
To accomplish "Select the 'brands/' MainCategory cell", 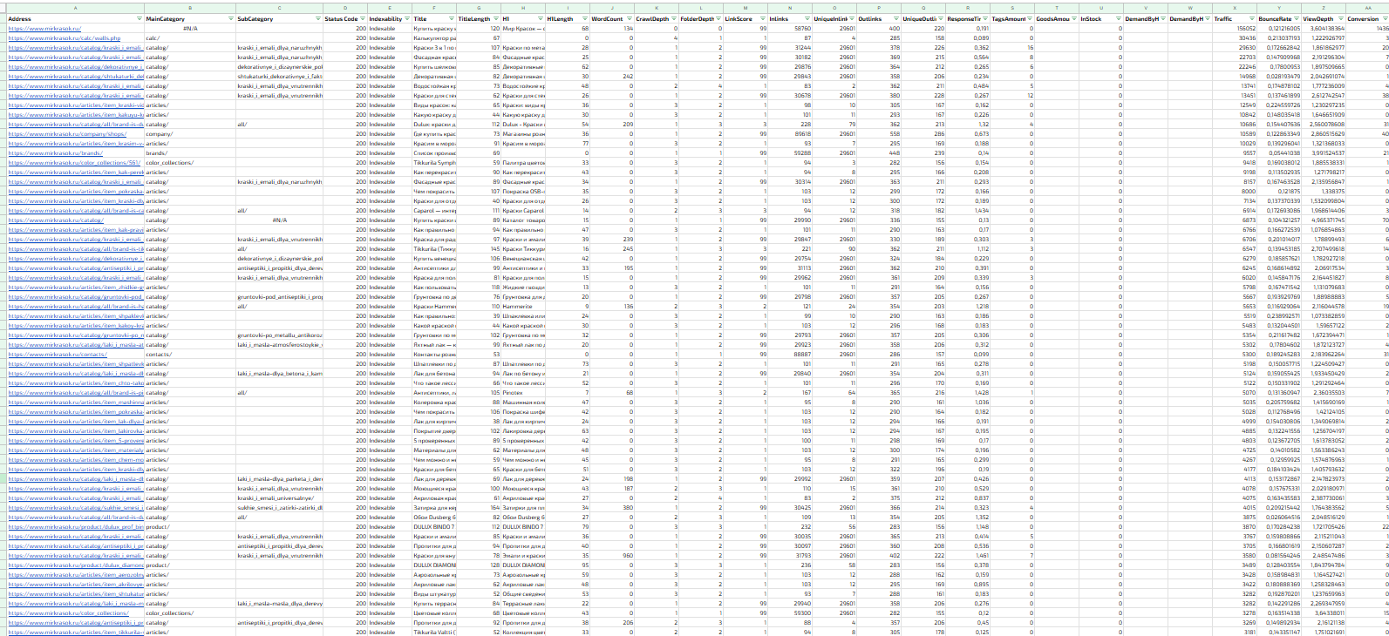I will click(190, 153).
